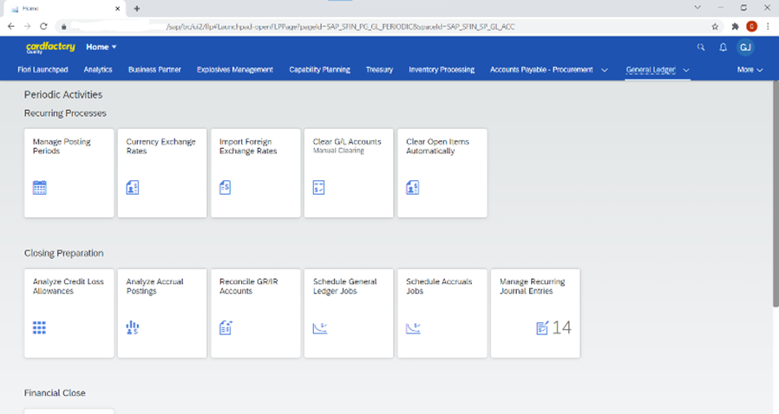Open the Currency Exchange Rates tile title
This screenshot has height=414, width=779.
click(161, 146)
